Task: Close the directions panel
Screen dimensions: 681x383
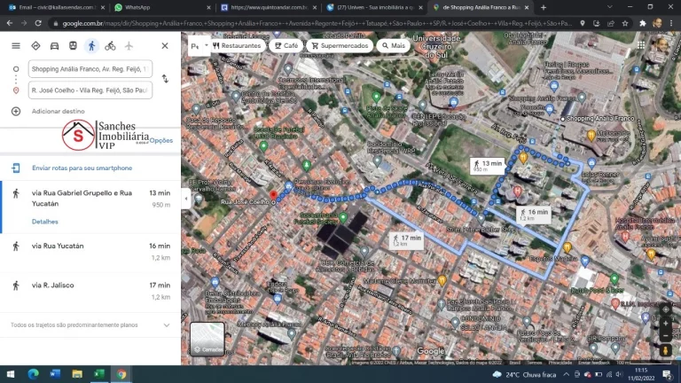Action: click(165, 45)
